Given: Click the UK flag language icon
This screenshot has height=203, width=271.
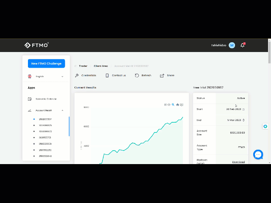Looking at the screenshot, I should (x=30, y=76).
